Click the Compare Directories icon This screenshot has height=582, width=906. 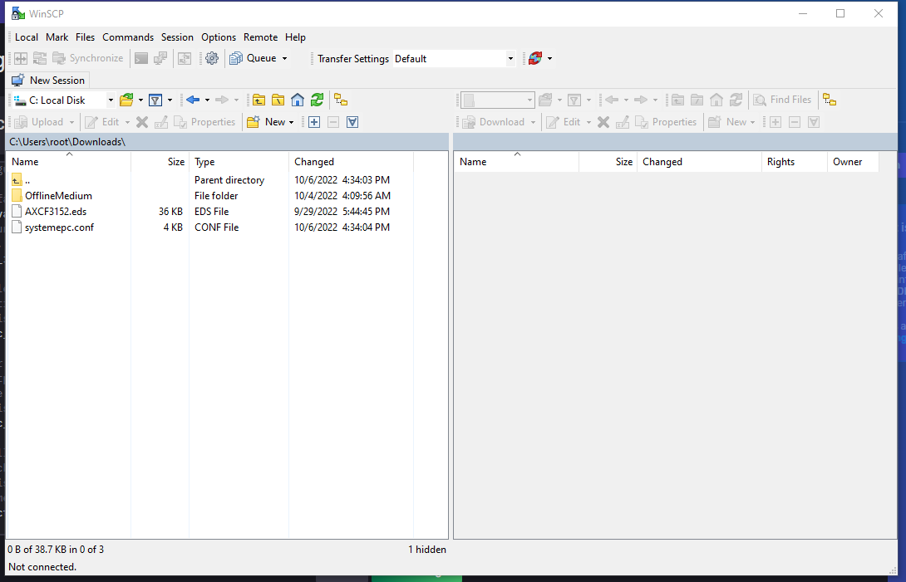point(21,58)
